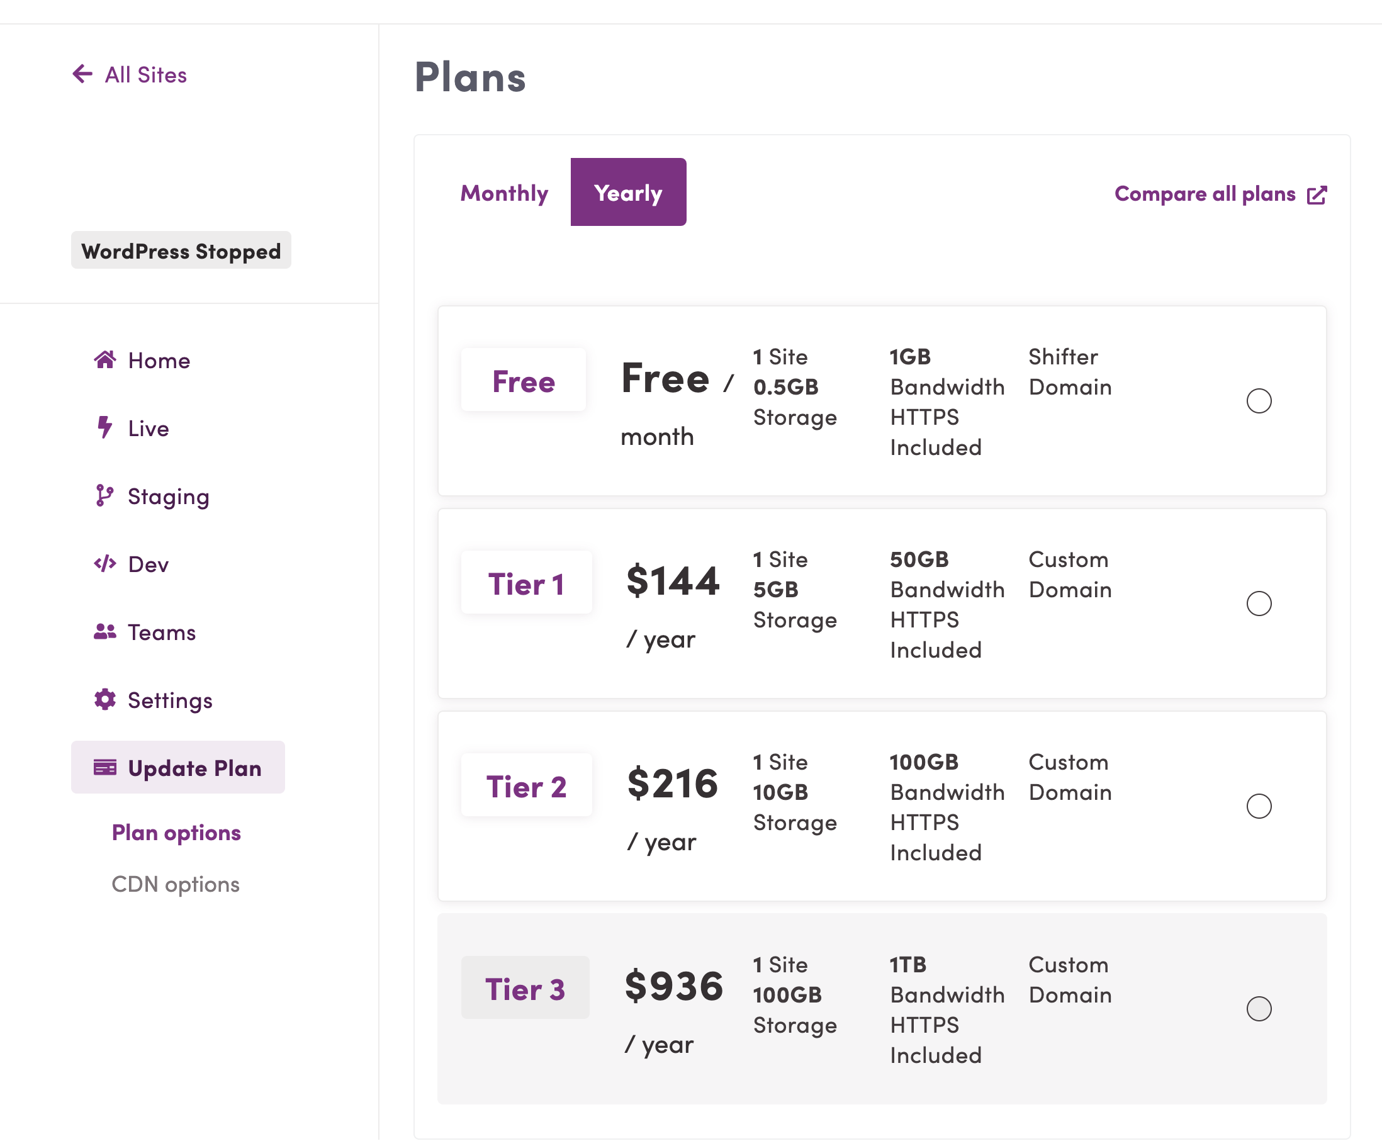Open Plan options submenu item
Viewport: 1382px width, 1146px height.
tap(176, 833)
